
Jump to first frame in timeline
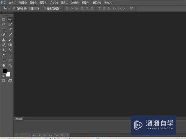[x=34, y=135]
